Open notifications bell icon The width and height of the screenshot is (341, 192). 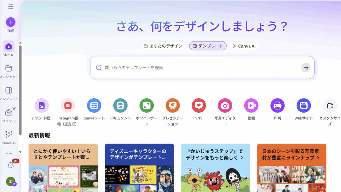point(10,165)
